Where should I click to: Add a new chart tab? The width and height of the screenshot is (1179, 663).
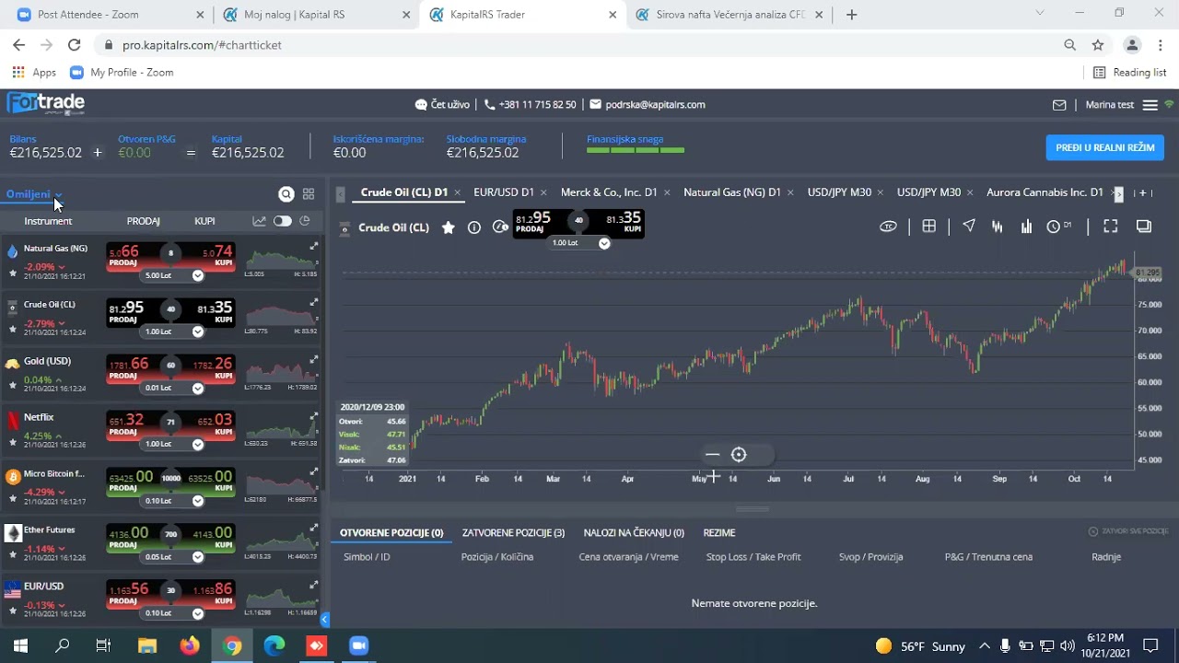(1143, 192)
